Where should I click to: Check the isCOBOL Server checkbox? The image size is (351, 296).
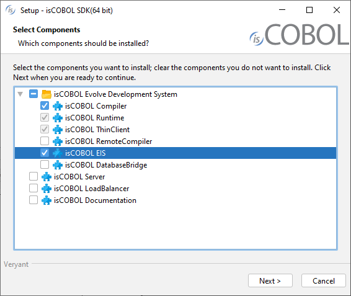[x=33, y=176]
